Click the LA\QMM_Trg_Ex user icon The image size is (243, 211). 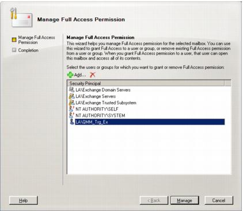coord(72,122)
